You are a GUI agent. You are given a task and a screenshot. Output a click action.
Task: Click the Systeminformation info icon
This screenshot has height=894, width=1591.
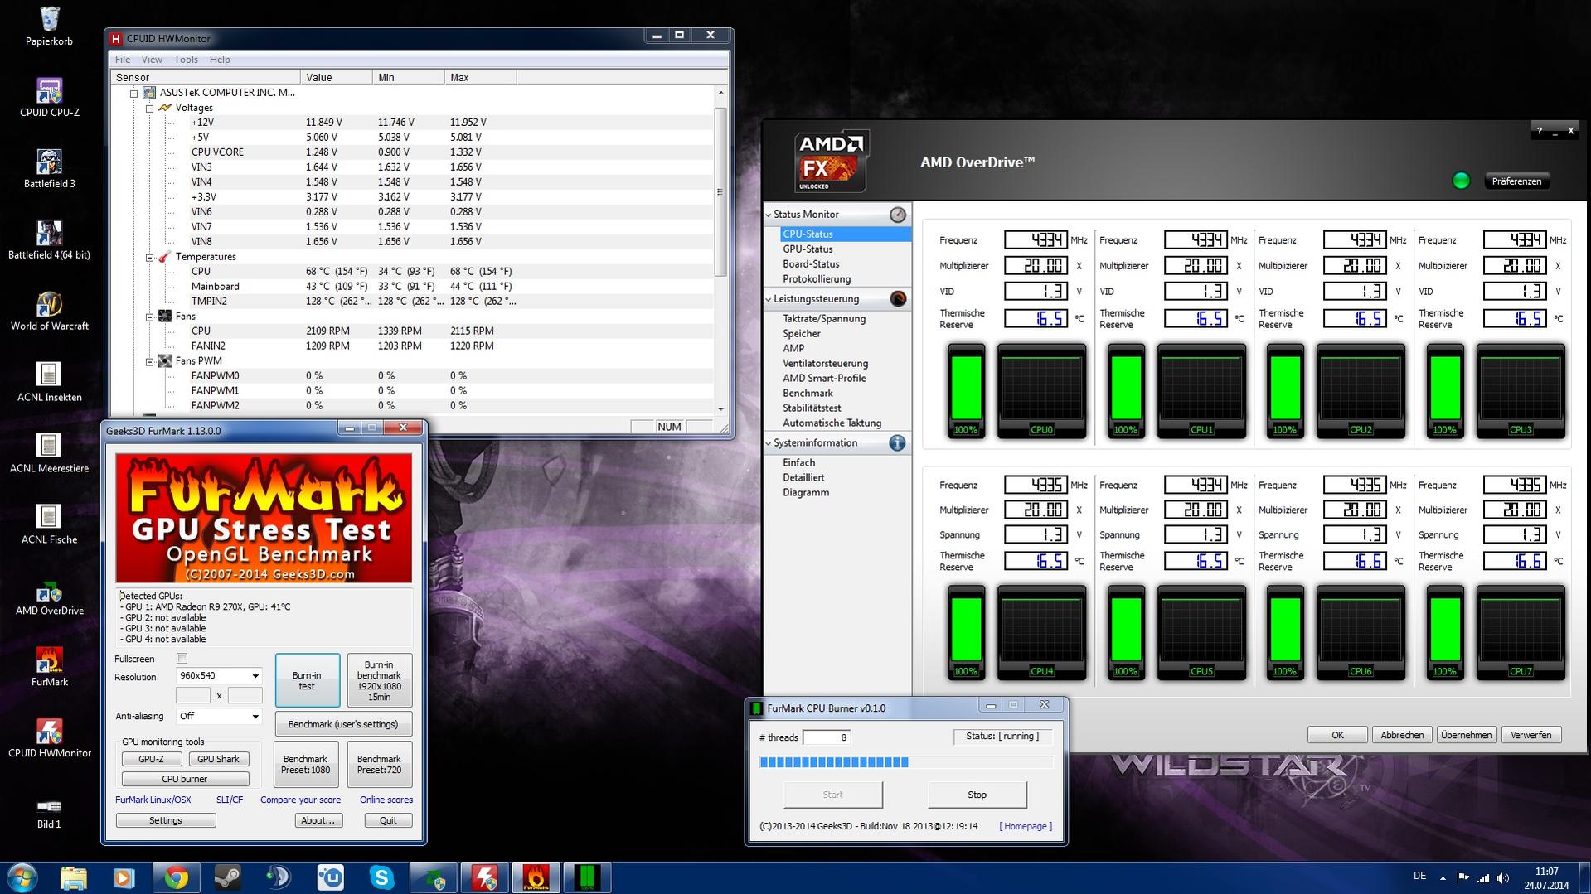pyautogui.click(x=897, y=443)
